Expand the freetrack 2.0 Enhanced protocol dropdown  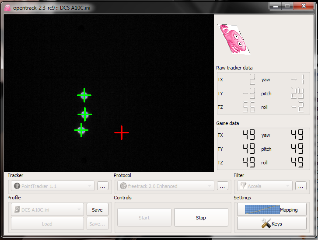coord(165,186)
